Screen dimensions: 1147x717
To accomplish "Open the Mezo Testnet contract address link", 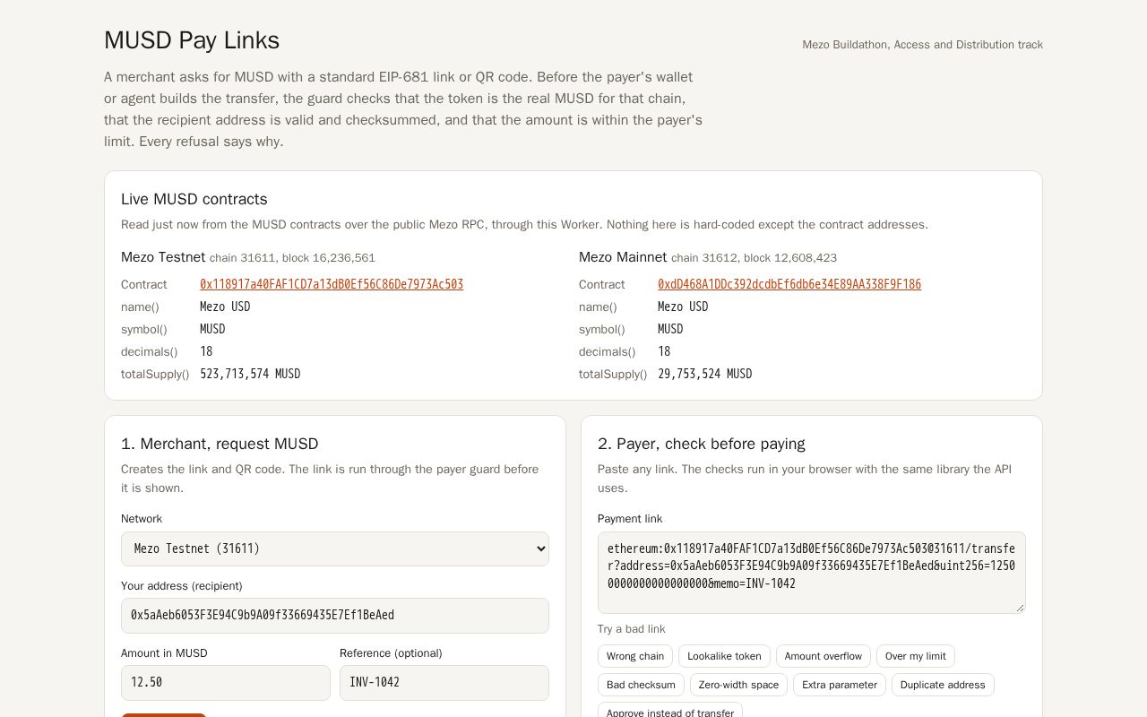I will tap(332, 284).
